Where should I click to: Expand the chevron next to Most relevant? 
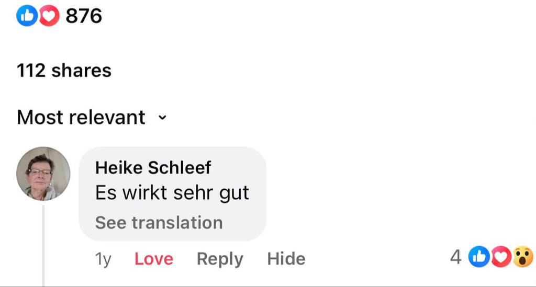coord(162,118)
